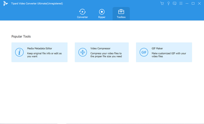Viewport: 204px width, 124px height.
Task: Click the Ripper disc icon
Action: 102,12
